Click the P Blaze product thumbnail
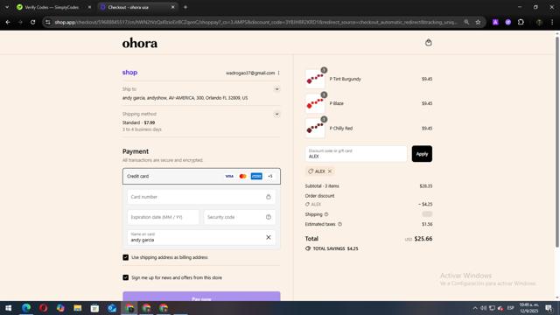Image resolution: width=560 pixels, height=315 pixels. (315, 103)
